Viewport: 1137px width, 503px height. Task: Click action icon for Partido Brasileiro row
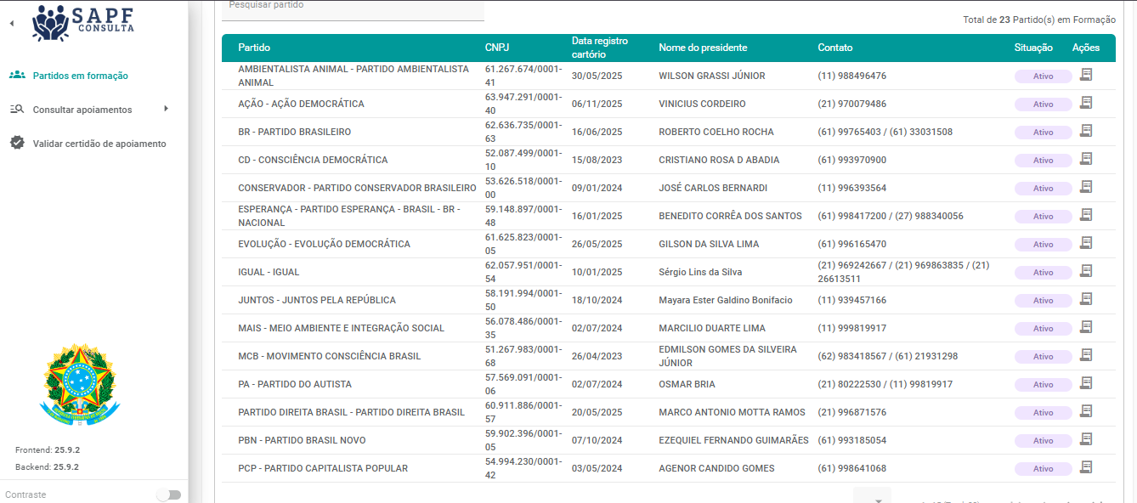1085,131
